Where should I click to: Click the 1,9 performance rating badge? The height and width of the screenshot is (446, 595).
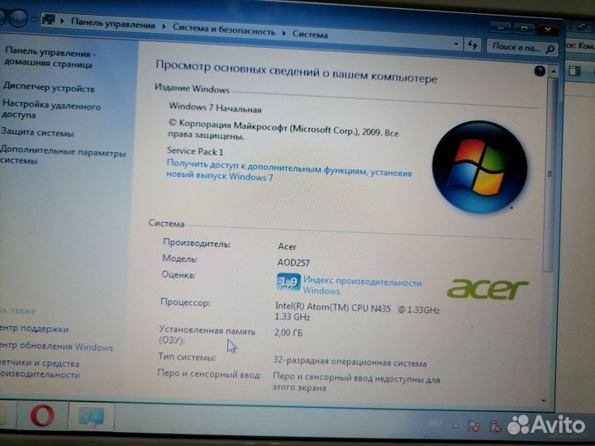[x=288, y=282]
